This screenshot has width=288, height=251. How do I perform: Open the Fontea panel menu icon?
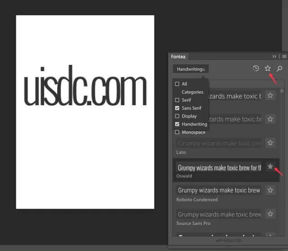pos(284,56)
